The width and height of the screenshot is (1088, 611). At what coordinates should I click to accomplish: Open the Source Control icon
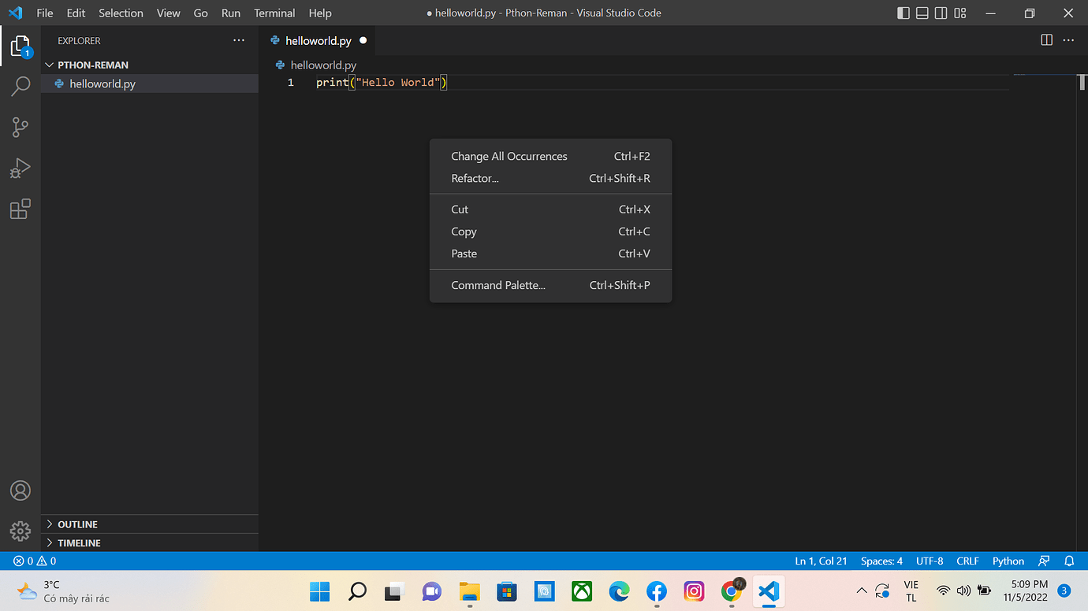click(20, 127)
